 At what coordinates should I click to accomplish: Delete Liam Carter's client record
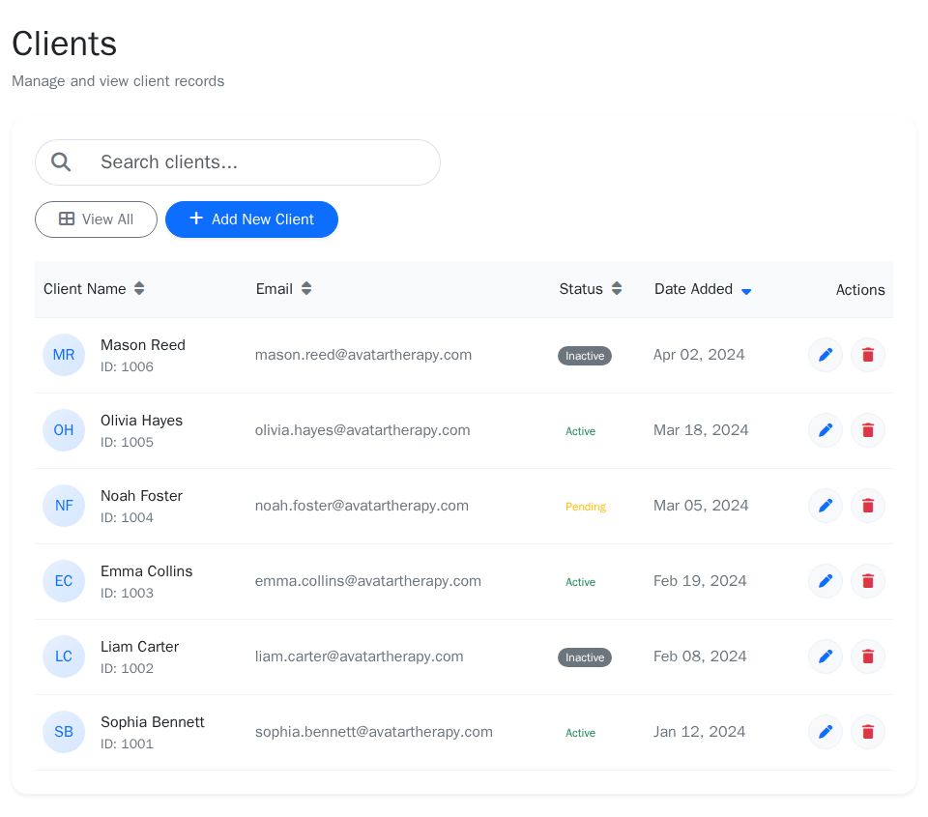867,657
